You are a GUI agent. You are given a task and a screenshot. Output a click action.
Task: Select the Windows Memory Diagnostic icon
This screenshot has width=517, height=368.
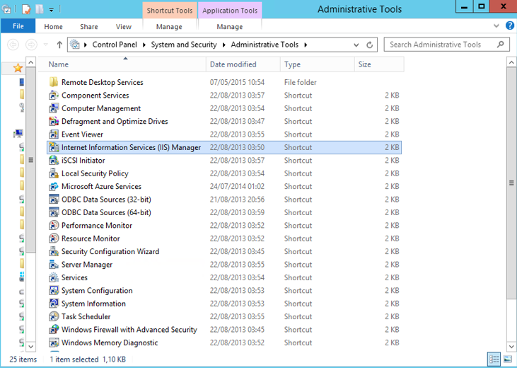[54, 343]
